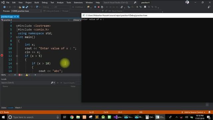Collapse the main() function outline at line 7
This screenshot has height=120, width=213.
pos(17,37)
